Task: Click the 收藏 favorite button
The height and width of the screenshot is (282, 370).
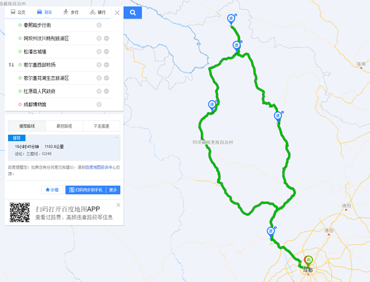Action: coord(52,190)
